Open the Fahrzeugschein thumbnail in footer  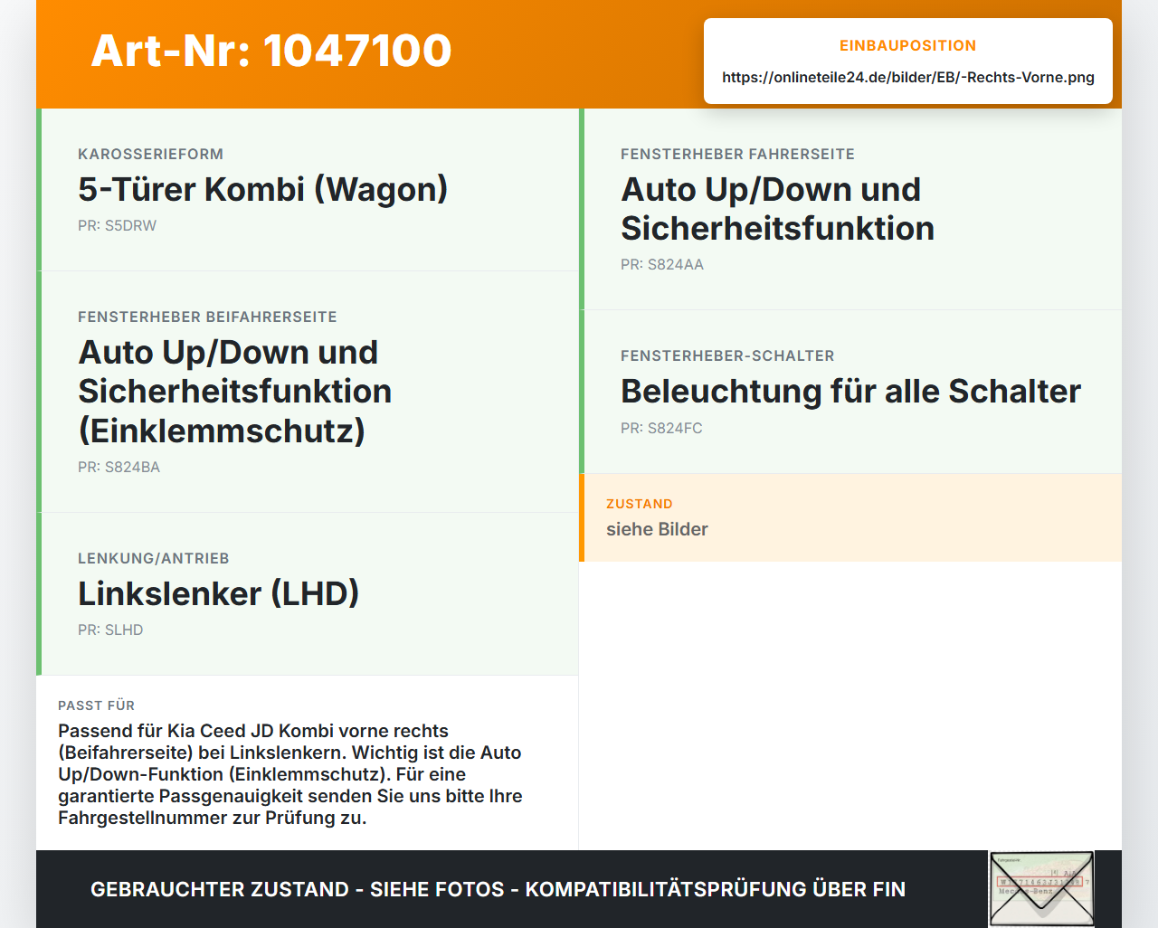[1041, 889]
